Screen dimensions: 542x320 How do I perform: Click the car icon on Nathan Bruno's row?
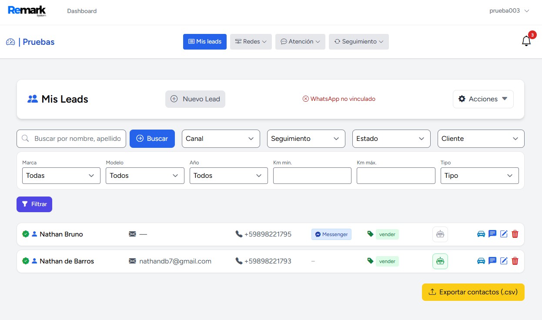pos(481,234)
